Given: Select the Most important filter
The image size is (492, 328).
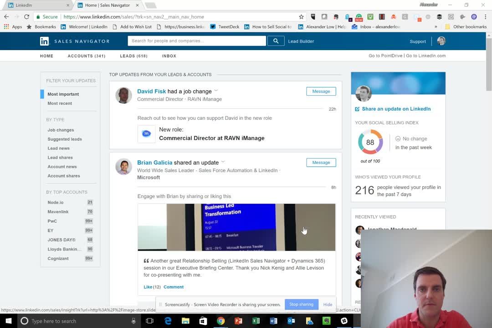Looking at the screenshot, I should (63, 94).
